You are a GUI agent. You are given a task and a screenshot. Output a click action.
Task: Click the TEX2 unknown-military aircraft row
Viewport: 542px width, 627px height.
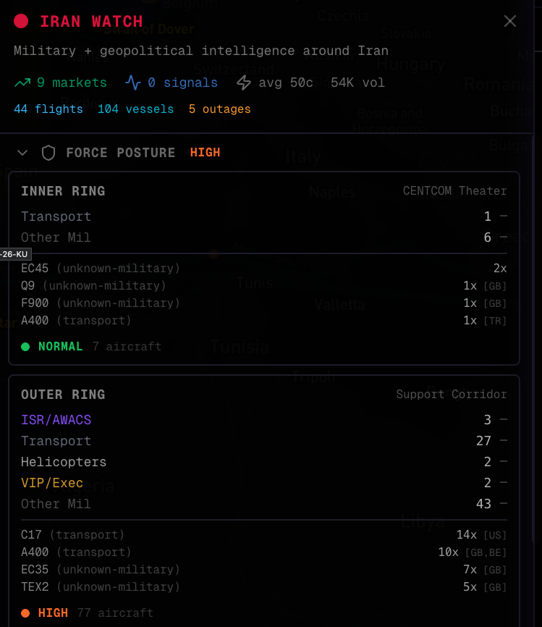click(264, 587)
